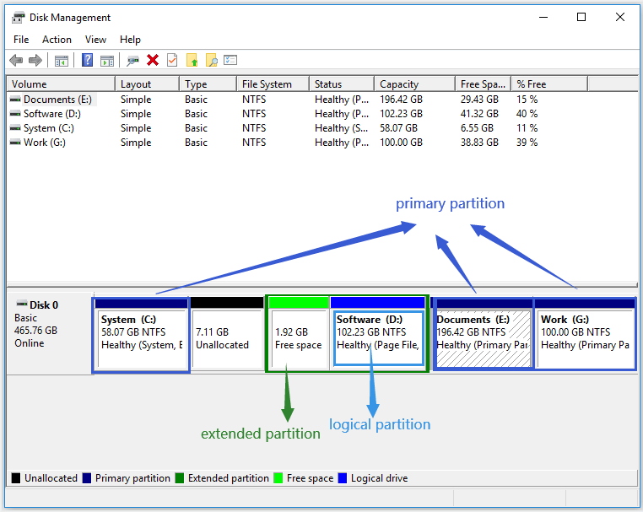This screenshot has width=643, height=512.
Task: Click the 29.43 GB free space cell
Action: 479,100
